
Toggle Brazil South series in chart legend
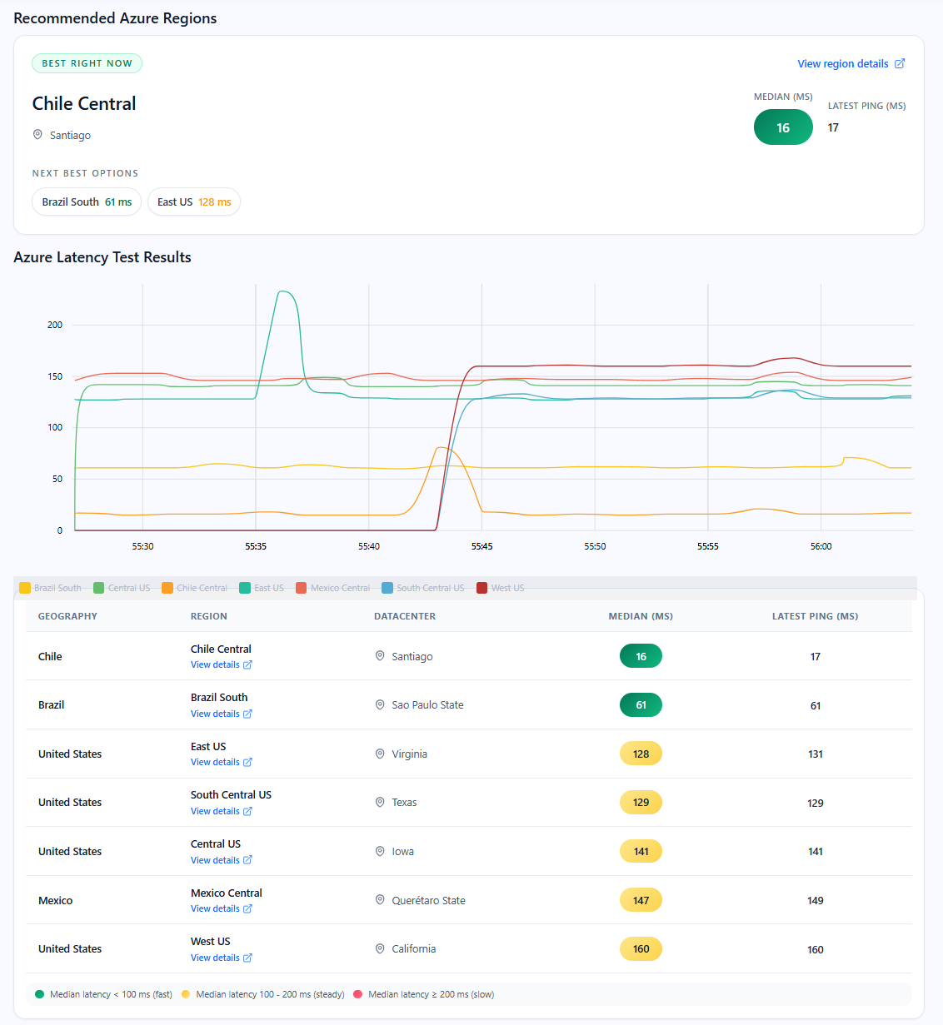point(50,588)
